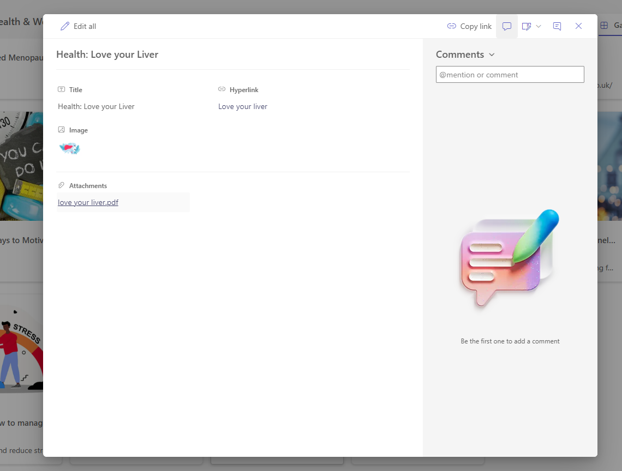Viewport: 622px width, 471px height.
Task: Click the Attachments paperclip icon
Action: (x=61, y=185)
